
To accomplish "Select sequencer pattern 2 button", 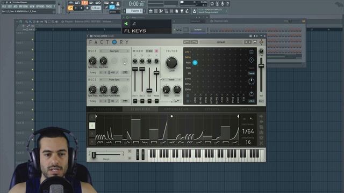I will coord(92,125).
